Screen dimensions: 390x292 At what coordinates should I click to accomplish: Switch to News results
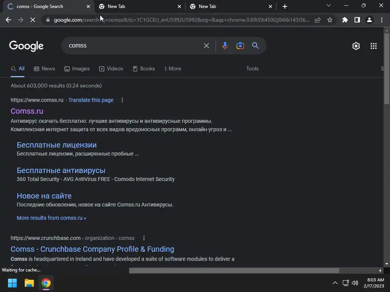tap(45, 69)
